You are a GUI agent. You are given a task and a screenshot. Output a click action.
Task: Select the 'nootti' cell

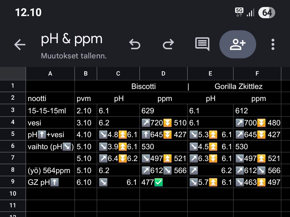[x=50, y=98]
